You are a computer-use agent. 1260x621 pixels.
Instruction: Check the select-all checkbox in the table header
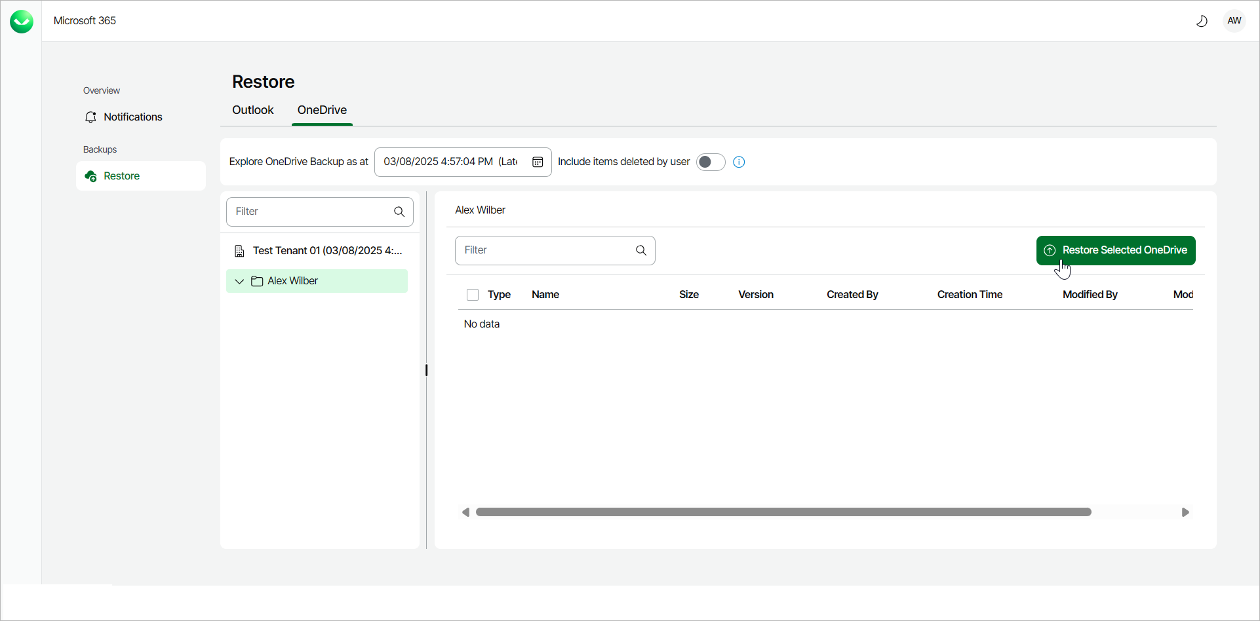click(x=473, y=295)
